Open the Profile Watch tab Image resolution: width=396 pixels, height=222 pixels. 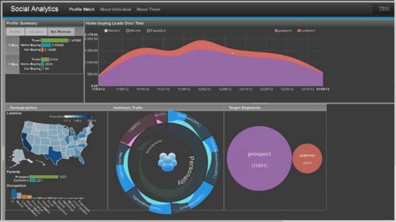82,9
